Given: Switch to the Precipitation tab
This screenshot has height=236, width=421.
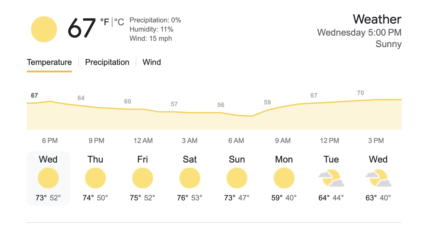Looking at the screenshot, I should click(107, 62).
